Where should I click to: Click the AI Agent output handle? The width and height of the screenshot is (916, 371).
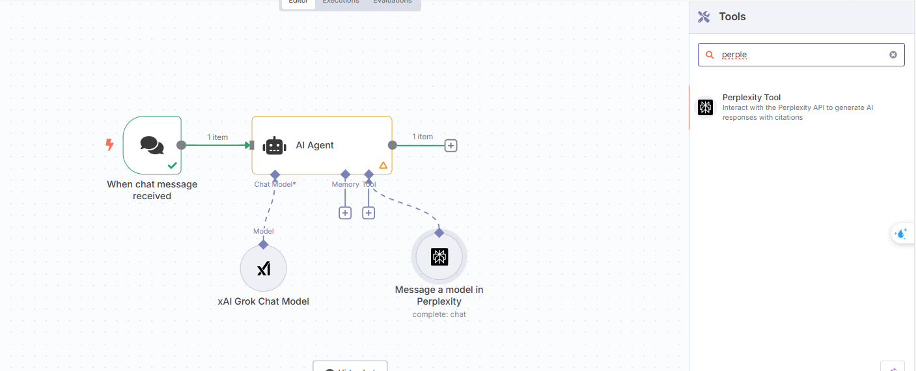(392, 145)
